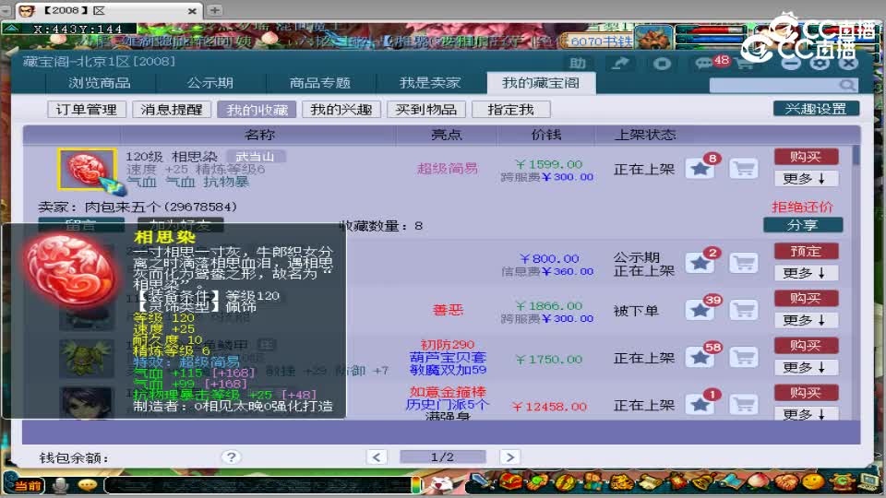
Task: Toggle favorite star on the ￥800.00 row
Action: pos(700,263)
